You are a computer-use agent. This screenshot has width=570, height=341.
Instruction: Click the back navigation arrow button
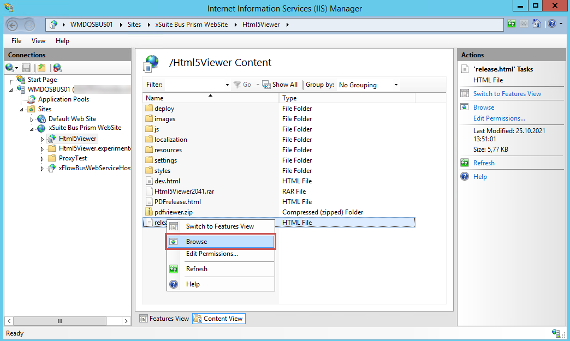pyautogui.click(x=14, y=25)
